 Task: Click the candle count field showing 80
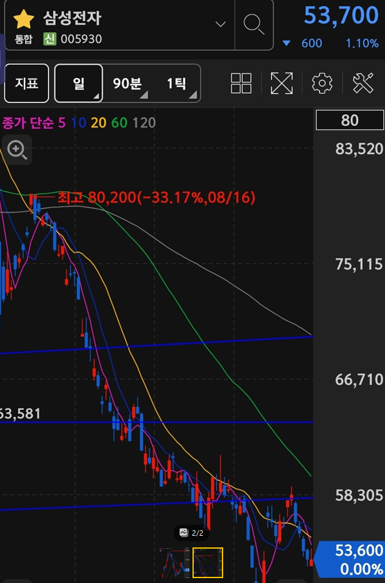[x=349, y=120]
